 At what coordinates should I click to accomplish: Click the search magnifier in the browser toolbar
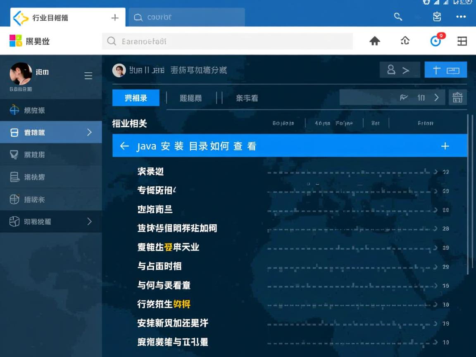tap(398, 17)
